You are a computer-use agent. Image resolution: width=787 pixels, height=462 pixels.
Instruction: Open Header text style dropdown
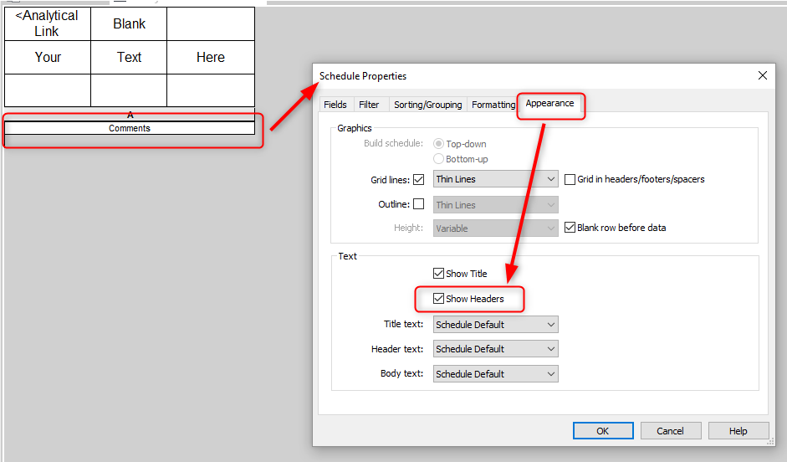click(495, 348)
